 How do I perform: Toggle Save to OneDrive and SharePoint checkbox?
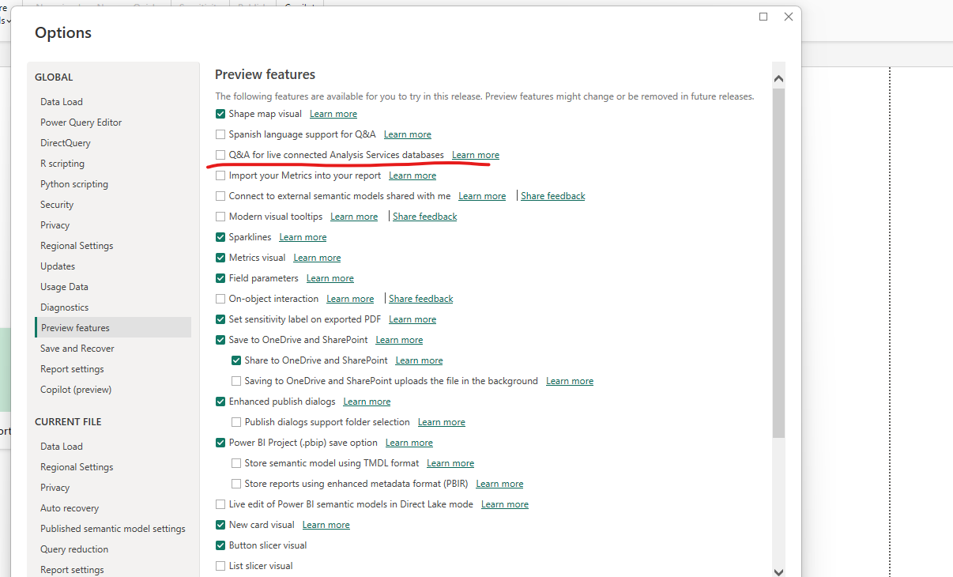(220, 340)
